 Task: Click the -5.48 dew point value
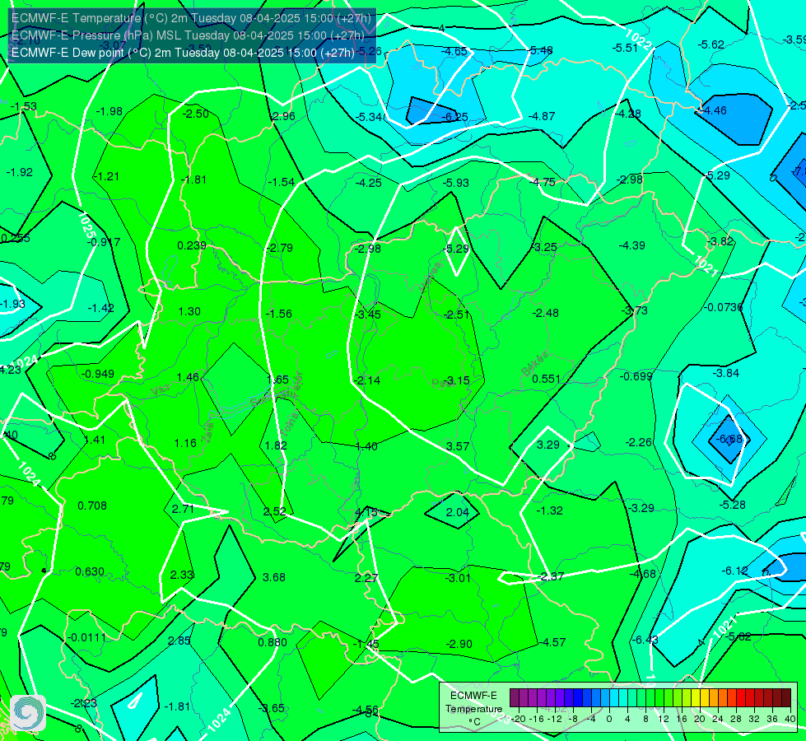(x=540, y=50)
